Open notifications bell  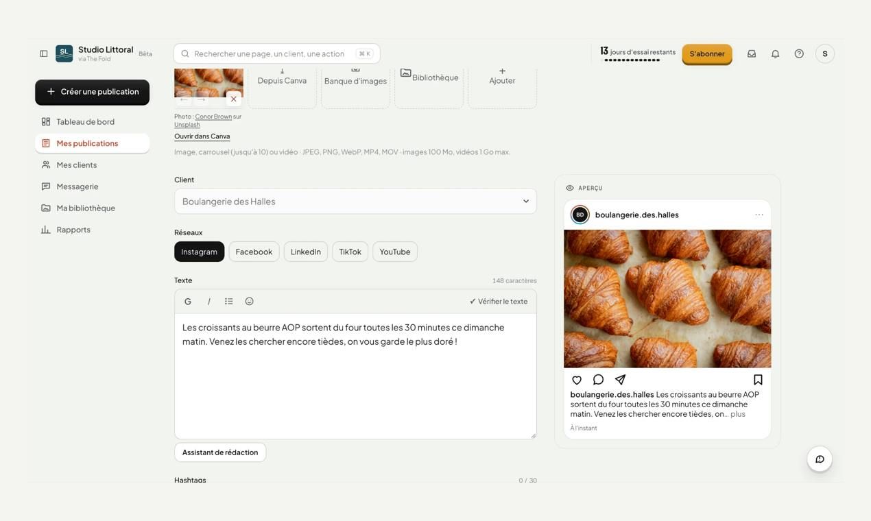pyautogui.click(x=775, y=53)
